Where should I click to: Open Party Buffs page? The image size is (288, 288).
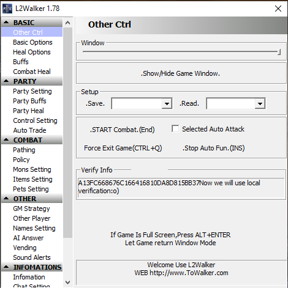[x=29, y=101]
